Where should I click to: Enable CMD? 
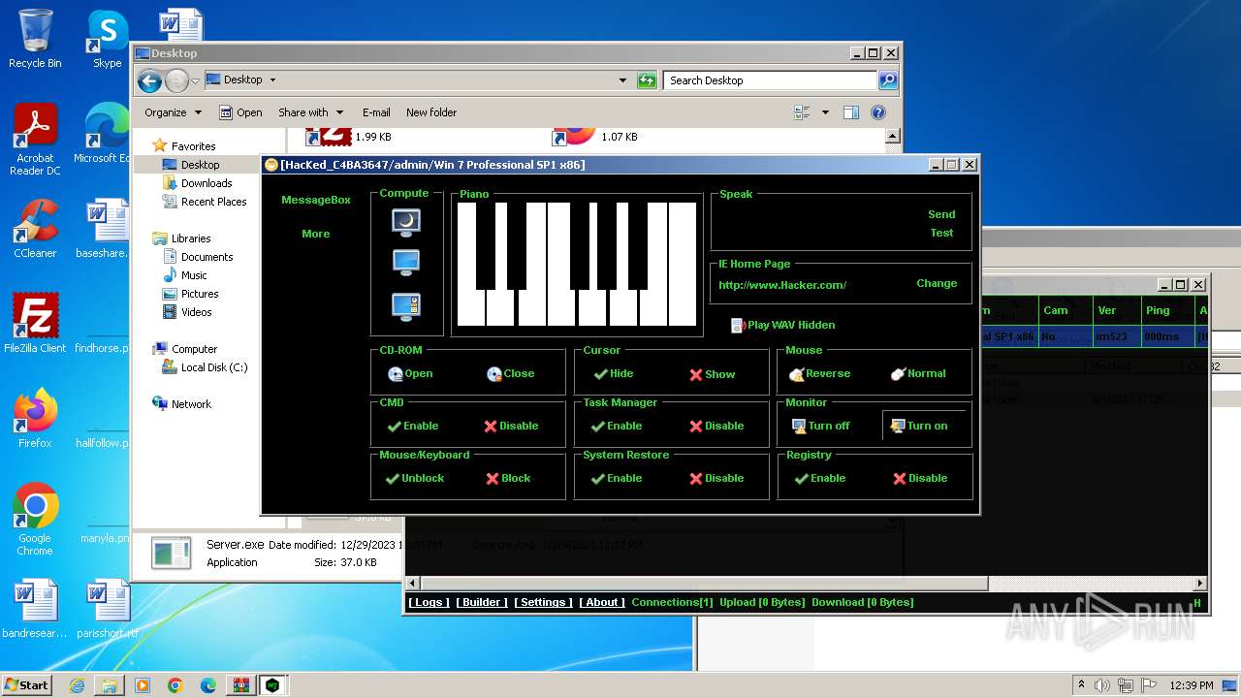coord(412,426)
